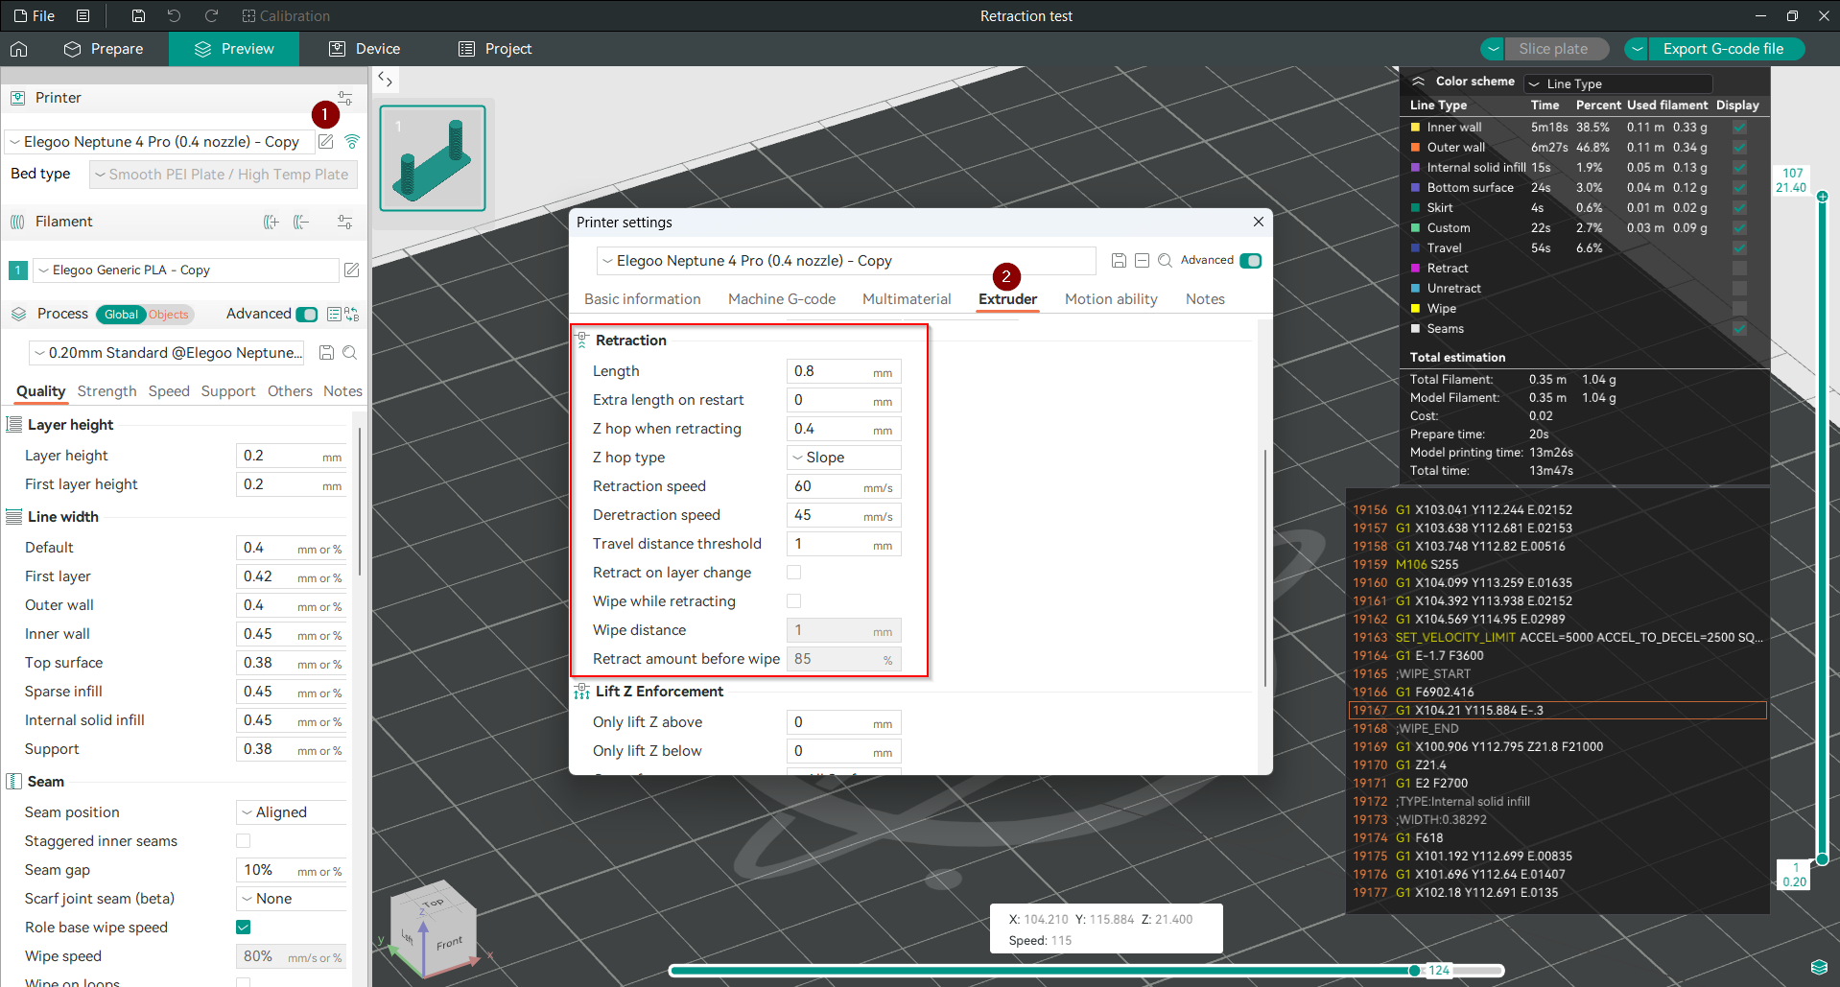Search process settings magnifier icon
The width and height of the screenshot is (1840, 987).
point(350,352)
